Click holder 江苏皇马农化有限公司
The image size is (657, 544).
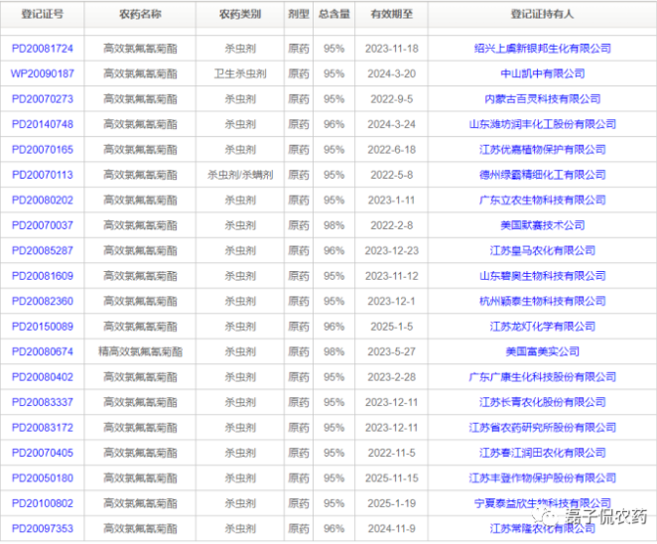[542, 251]
